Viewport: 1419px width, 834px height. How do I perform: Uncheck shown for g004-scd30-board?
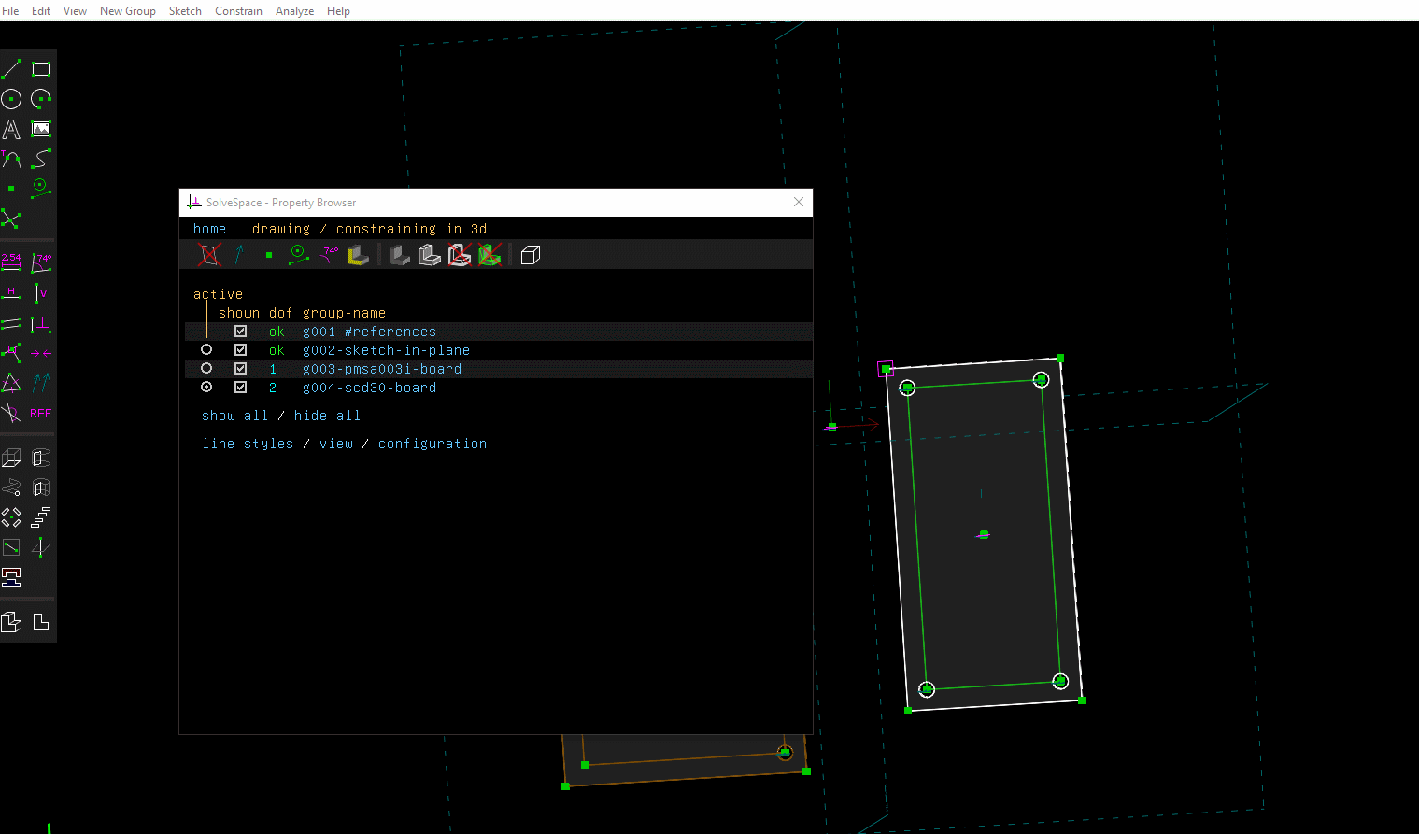point(240,387)
